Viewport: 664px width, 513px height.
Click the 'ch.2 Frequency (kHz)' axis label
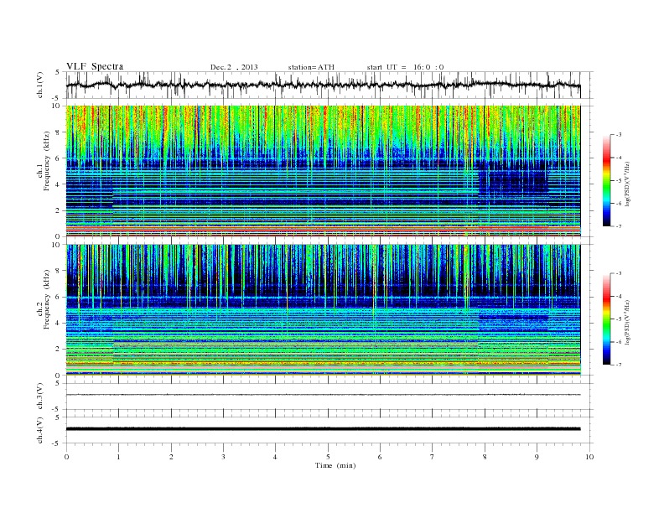coord(44,298)
